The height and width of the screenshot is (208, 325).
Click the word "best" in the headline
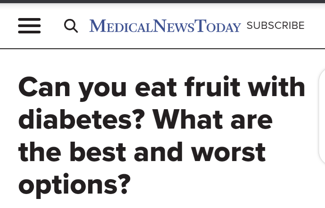pyautogui.click(x=98, y=152)
